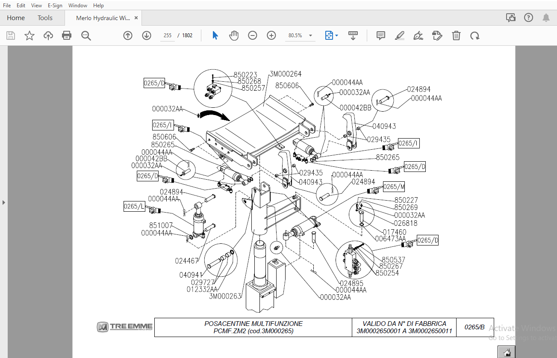Click part number 850537 label
The image size is (557, 358).
click(x=393, y=260)
